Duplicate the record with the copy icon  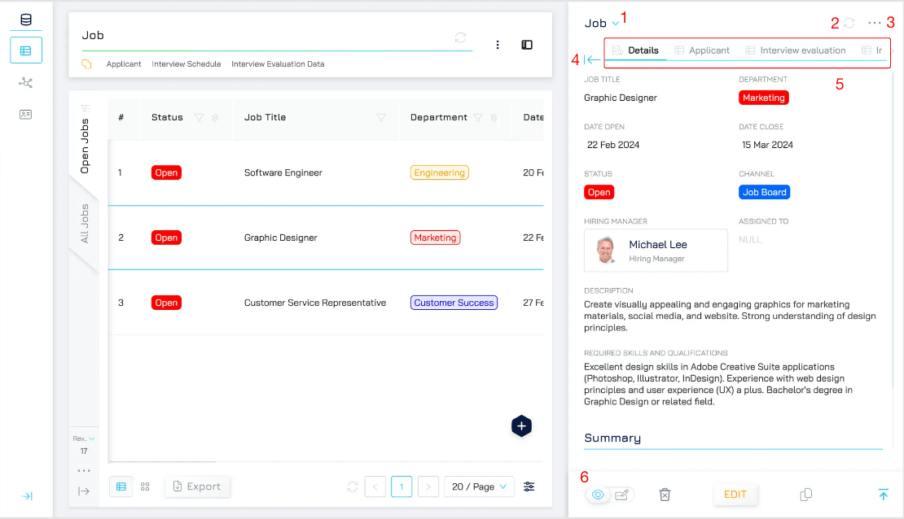pos(806,495)
